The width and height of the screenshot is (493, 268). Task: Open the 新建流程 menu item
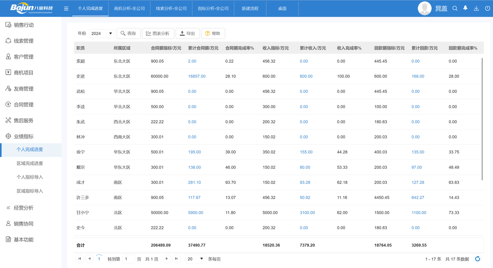coord(250,8)
